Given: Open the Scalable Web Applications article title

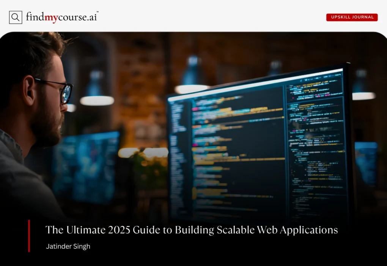Looking at the screenshot, I should [192, 230].
